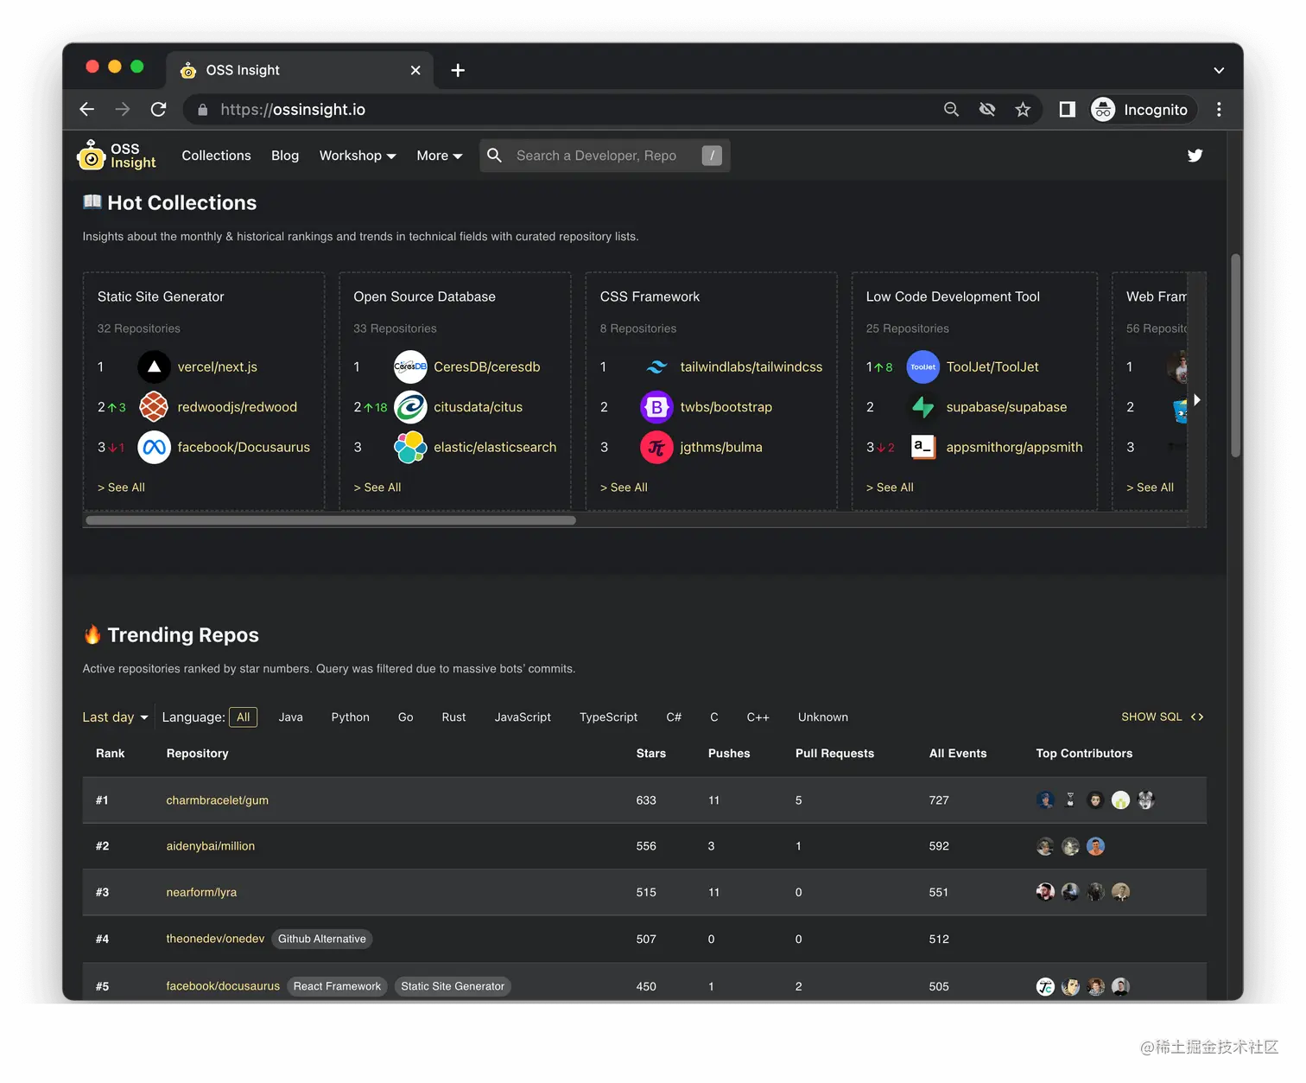Select the CeresDB logo icon
Image resolution: width=1306 pixels, height=1083 pixels.
[409, 366]
